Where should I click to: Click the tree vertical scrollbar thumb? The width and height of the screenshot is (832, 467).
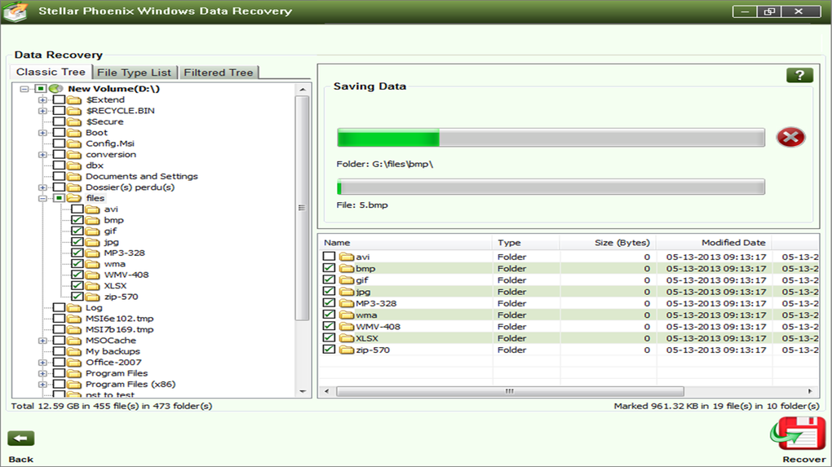(x=302, y=208)
